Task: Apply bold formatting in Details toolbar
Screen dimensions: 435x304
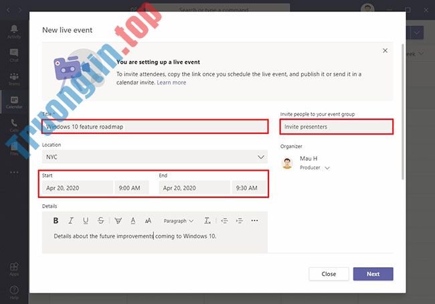Action: (x=56, y=221)
